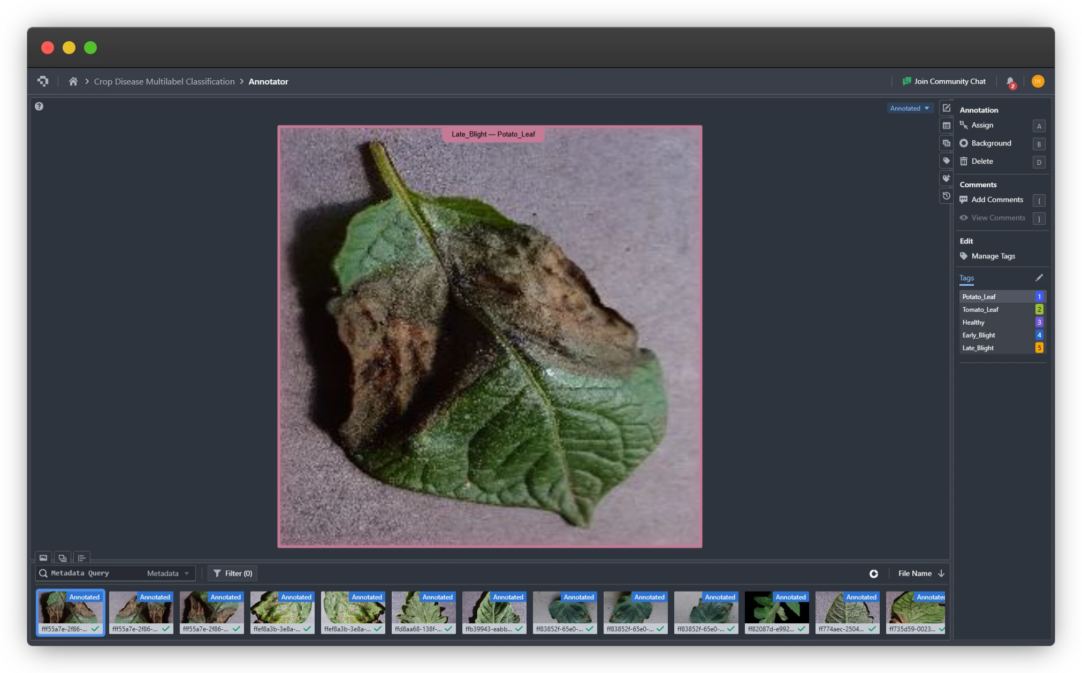Toggle the File Name sort direction arrow
The width and height of the screenshot is (1082, 673).
pos(941,573)
